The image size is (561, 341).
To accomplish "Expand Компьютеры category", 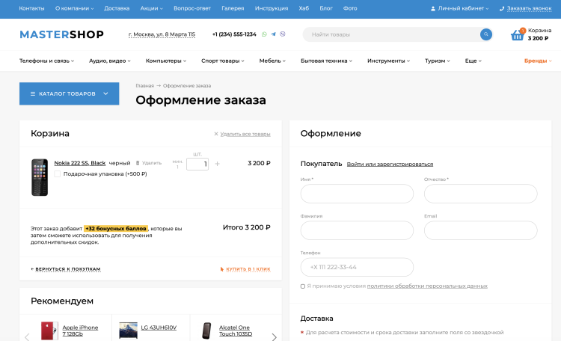I will 166,61.
